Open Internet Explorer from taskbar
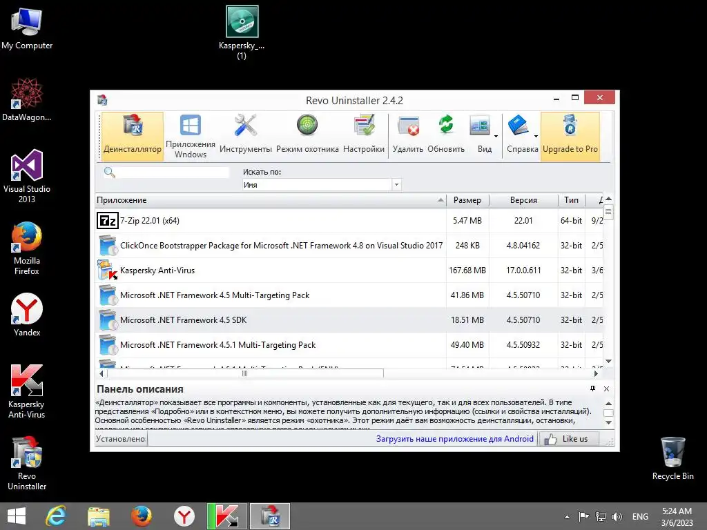The width and height of the screenshot is (707, 530). (56, 516)
